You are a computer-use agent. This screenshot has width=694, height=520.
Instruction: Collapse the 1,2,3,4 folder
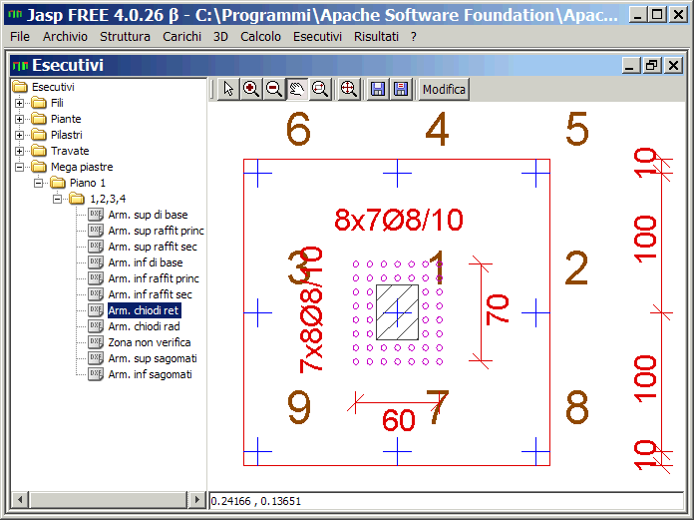click(x=57, y=199)
